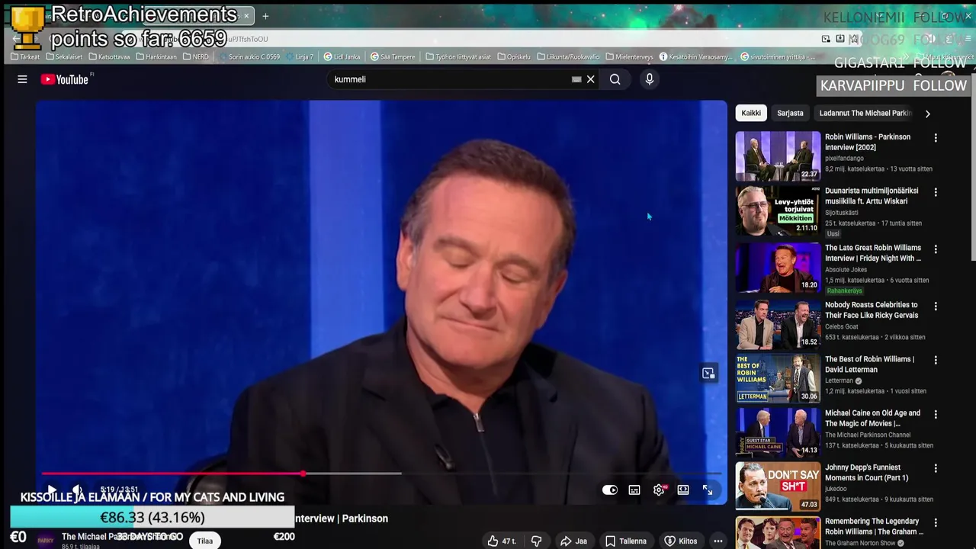
Task: Open the Lidl Jänkä bookmark
Action: pyautogui.click(x=342, y=56)
